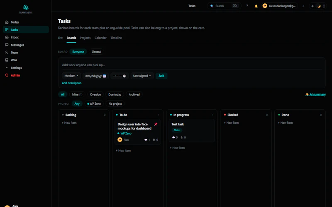Filter tasks by Due today
This screenshot has height=207, width=332.
(x=115, y=94)
